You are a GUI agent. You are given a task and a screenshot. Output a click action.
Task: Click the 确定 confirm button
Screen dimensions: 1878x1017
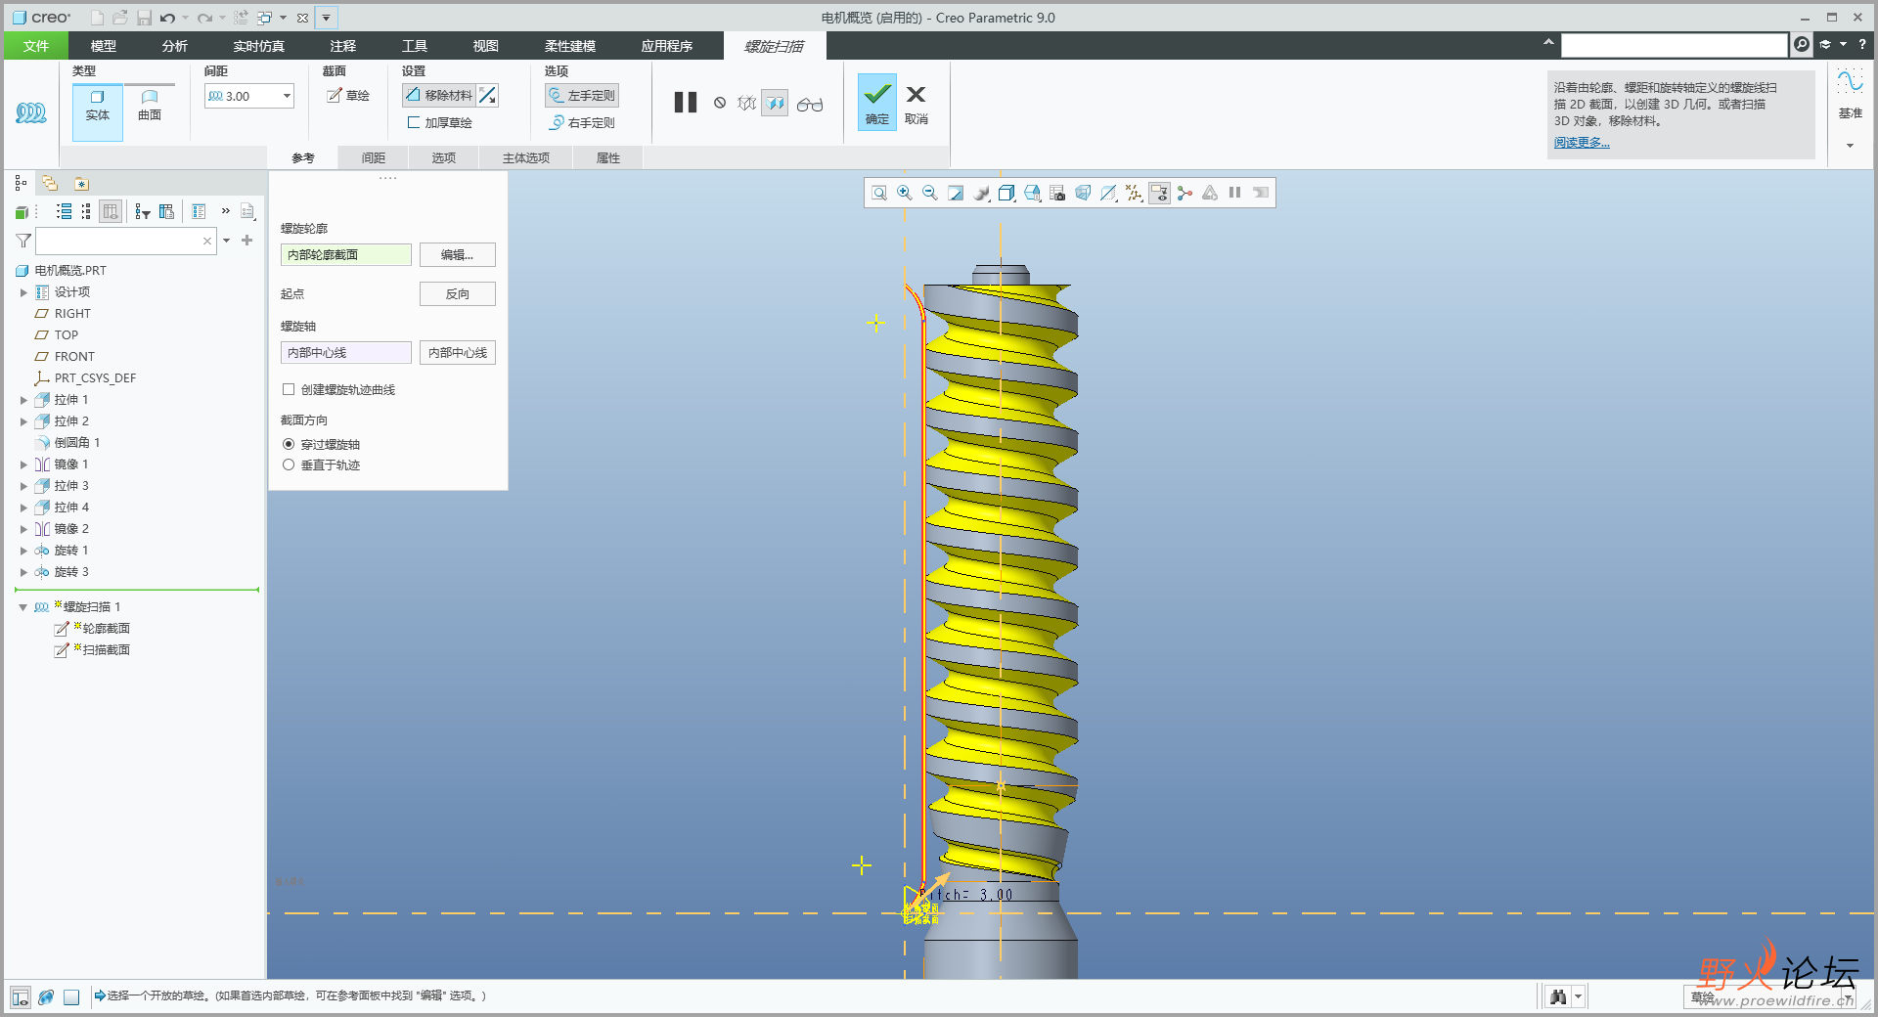click(x=877, y=103)
